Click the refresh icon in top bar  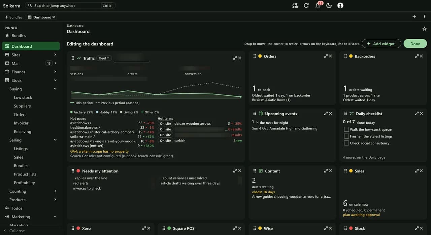tap(306, 5)
